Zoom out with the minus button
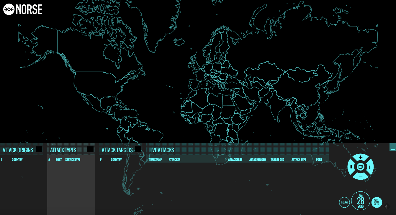The width and height of the screenshot is (396, 215). tap(360, 176)
